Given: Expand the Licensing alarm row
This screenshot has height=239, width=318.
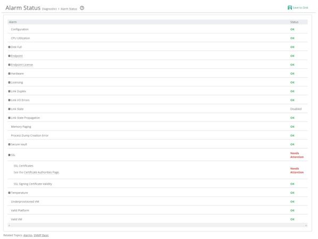Looking at the screenshot, I should 10,83.
